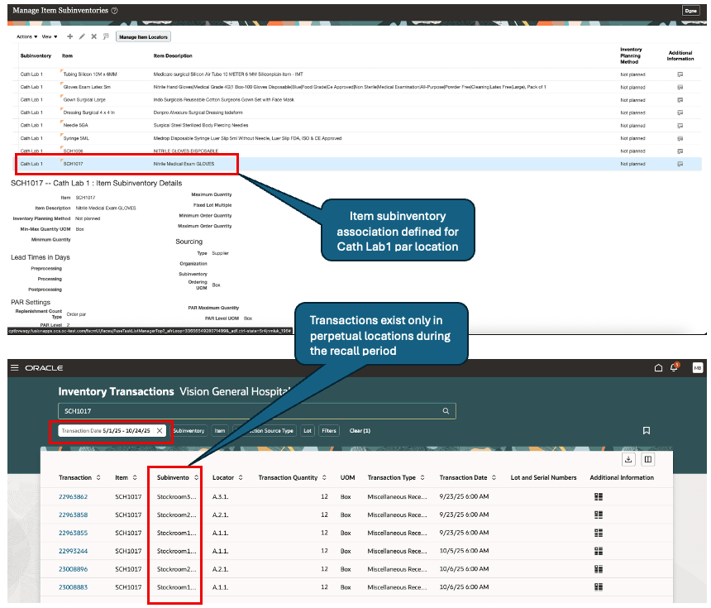This screenshot has height=608, width=711.
Task: Open transaction 22963858 link
Action: pyautogui.click(x=73, y=515)
